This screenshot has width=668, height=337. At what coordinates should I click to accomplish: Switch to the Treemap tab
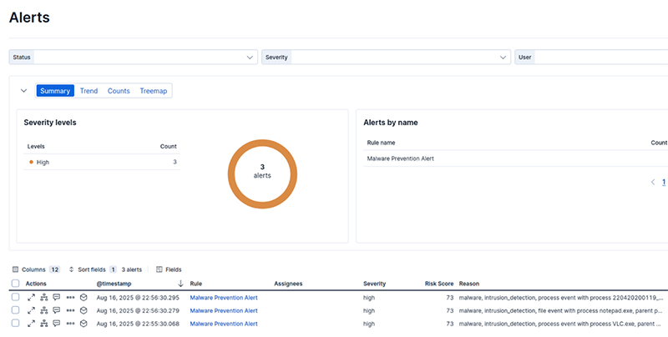tap(153, 91)
